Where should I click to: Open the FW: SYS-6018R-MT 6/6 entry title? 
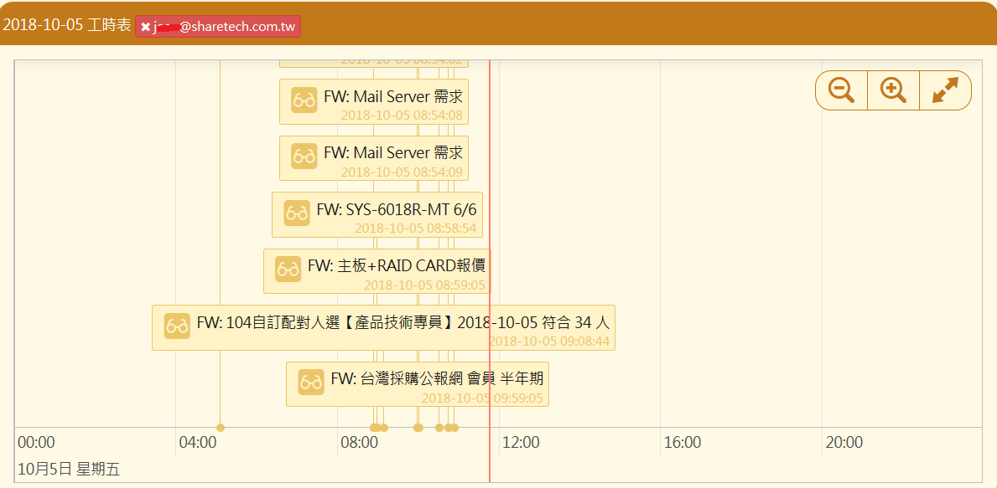tap(396, 209)
